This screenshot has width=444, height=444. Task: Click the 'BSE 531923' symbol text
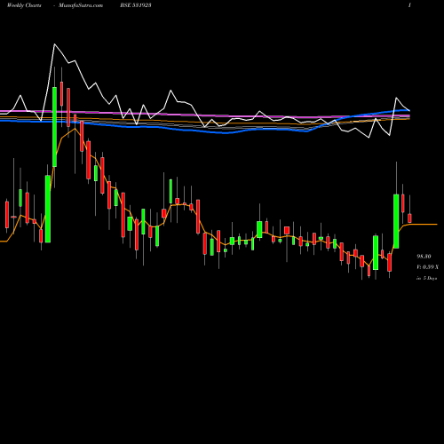click(x=136, y=5)
